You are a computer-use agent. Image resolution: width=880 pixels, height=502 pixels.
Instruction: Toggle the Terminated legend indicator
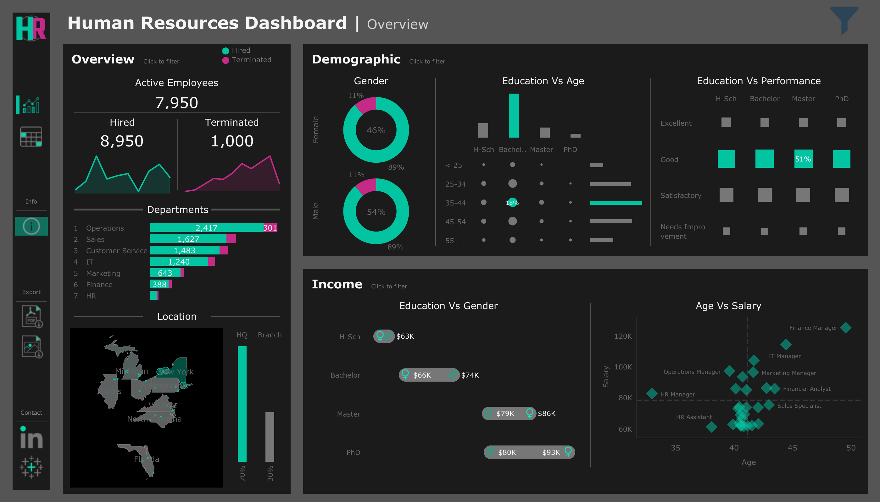tap(226, 60)
